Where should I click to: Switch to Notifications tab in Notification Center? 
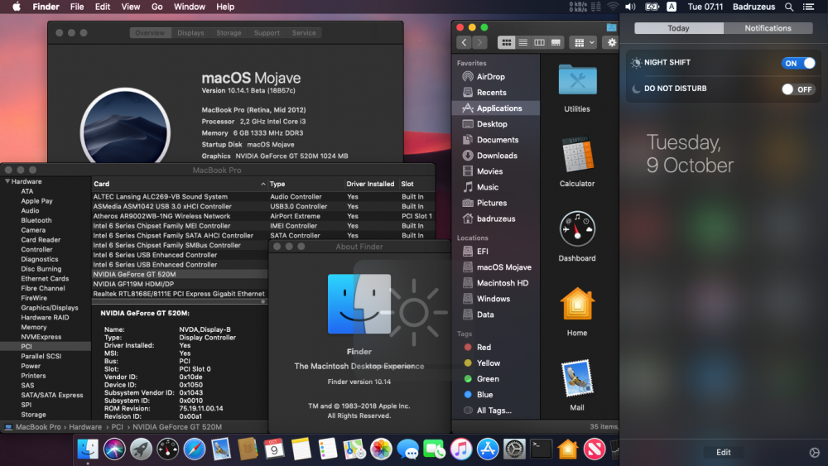click(768, 28)
